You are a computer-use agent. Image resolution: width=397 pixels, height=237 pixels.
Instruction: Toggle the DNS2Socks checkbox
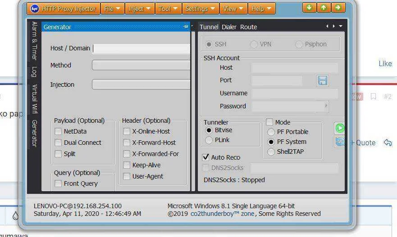point(205,167)
